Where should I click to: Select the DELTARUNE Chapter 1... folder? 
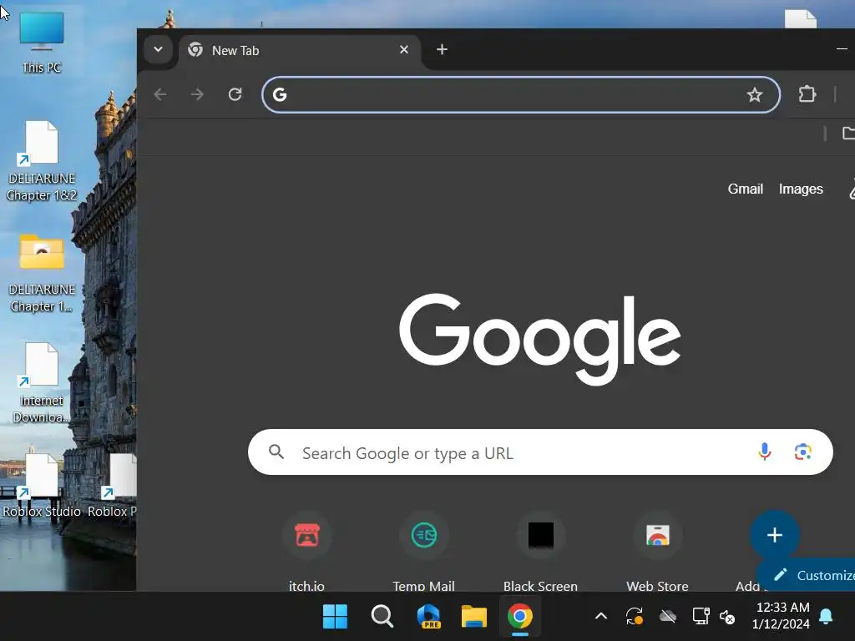coord(42,274)
